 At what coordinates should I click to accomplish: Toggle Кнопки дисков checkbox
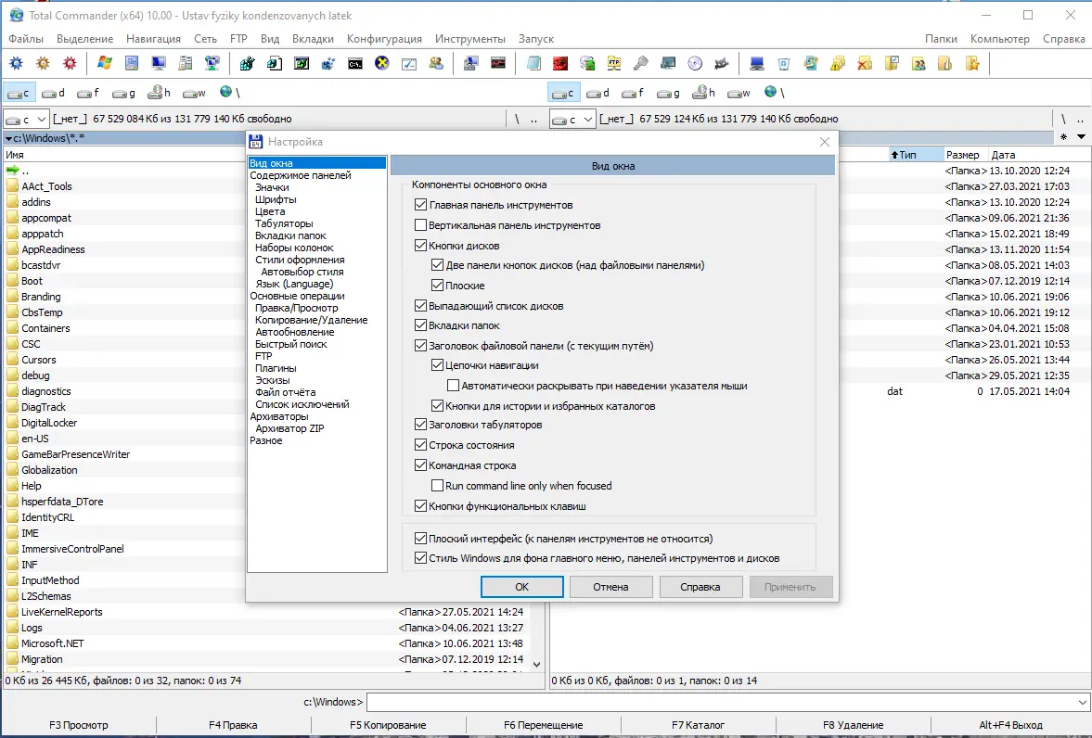(420, 245)
